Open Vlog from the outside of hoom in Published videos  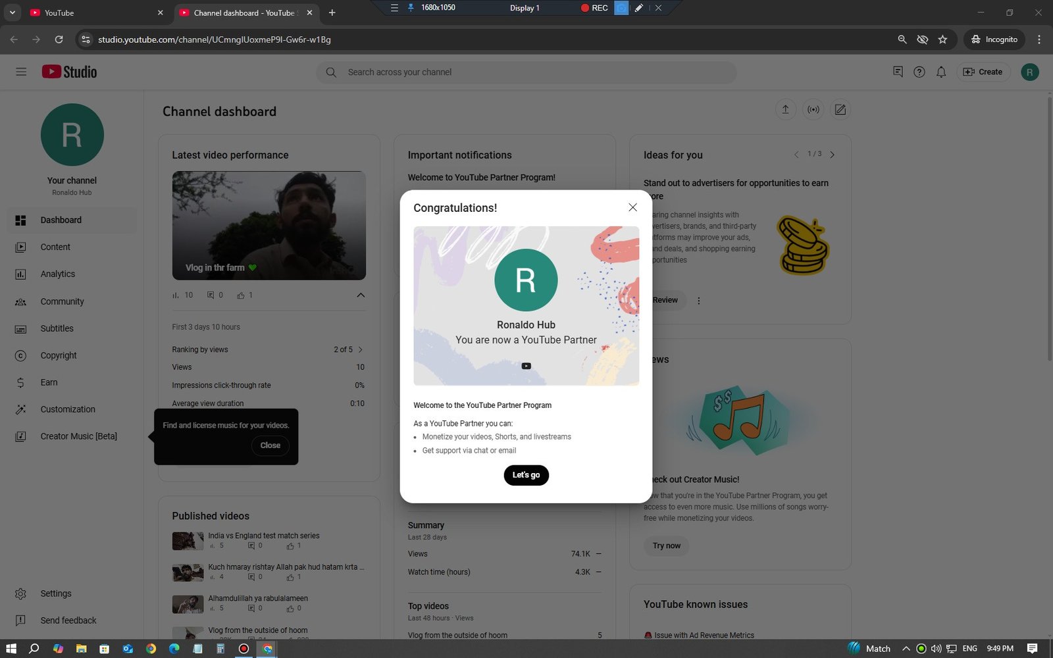[258, 630]
